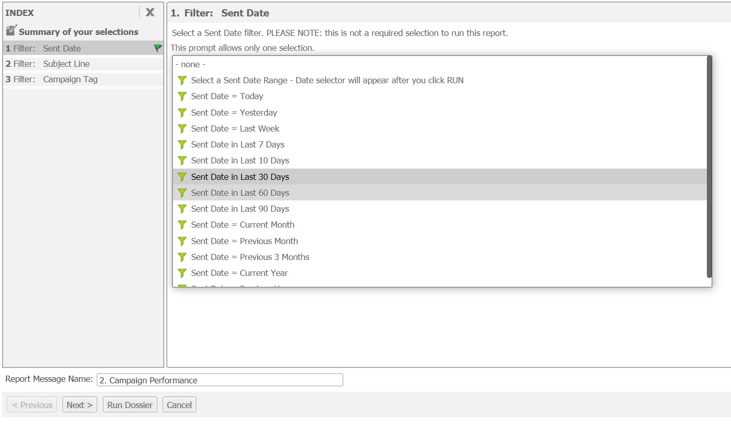
Task: Choose Sent Date = Previous Month option
Action: click(244, 241)
